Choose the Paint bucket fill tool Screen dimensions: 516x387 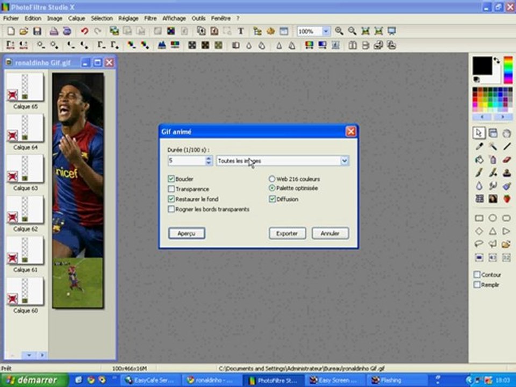[x=479, y=160]
